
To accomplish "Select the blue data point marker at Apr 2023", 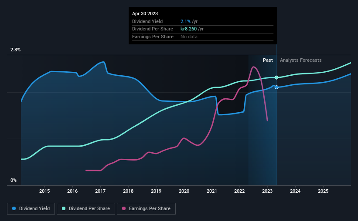I will pyautogui.click(x=276, y=87).
